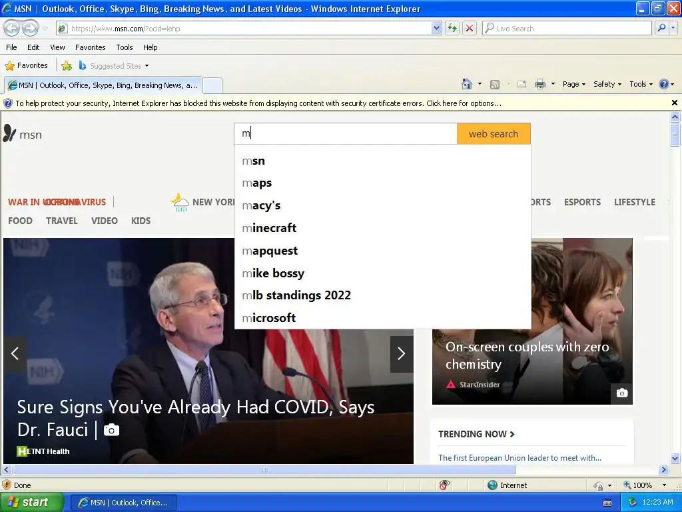The width and height of the screenshot is (682, 512).
Task: Select the MSN browser tab
Action: click(103, 85)
